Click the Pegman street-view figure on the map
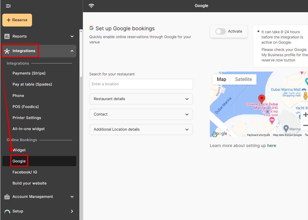The height and width of the screenshot is (220, 308). click(305, 95)
